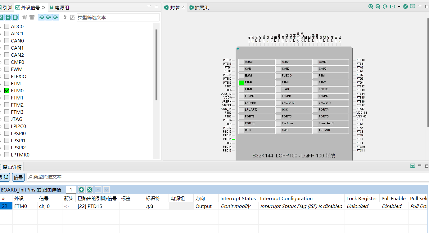Check the CAN1 checkbox
The height and width of the screenshot is (233, 429).
coord(7,48)
